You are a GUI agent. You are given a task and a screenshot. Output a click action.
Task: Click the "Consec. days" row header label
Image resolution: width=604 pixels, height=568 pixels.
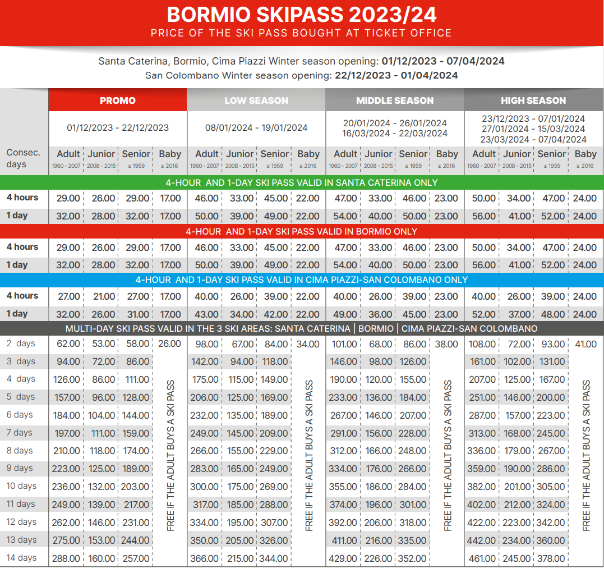click(x=24, y=158)
